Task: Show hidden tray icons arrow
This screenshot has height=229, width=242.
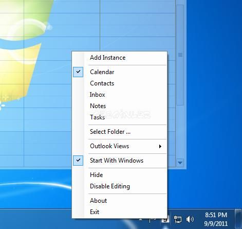Action: (x=141, y=220)
